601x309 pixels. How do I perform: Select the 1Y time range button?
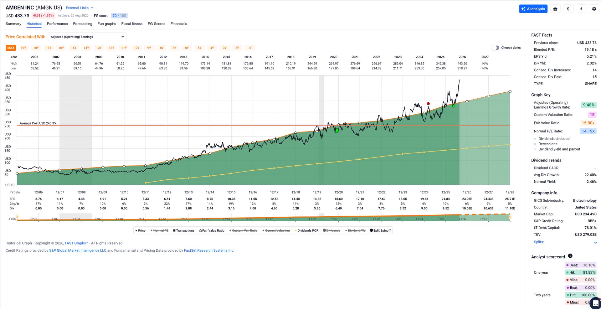point(250,48)
